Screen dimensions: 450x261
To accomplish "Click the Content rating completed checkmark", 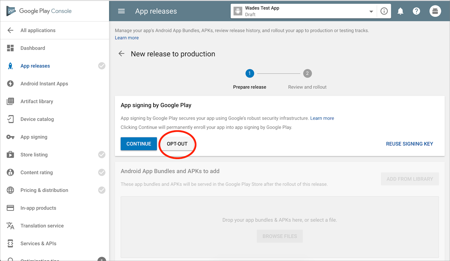I will (x=102, y=172).
